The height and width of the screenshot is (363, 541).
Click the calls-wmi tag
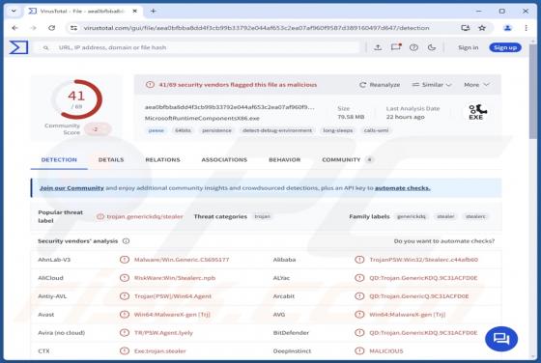click(x=376, y=130)
